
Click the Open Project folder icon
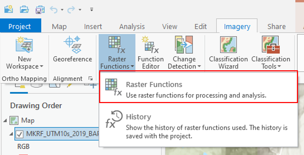coord(24,9)
